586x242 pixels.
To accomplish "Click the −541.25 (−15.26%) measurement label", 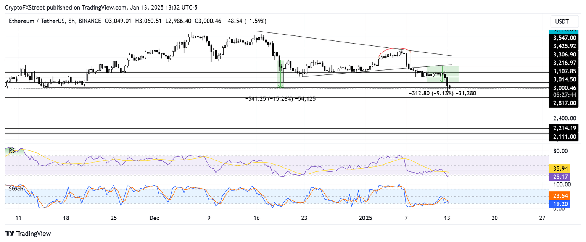I will tap(280, 98).
